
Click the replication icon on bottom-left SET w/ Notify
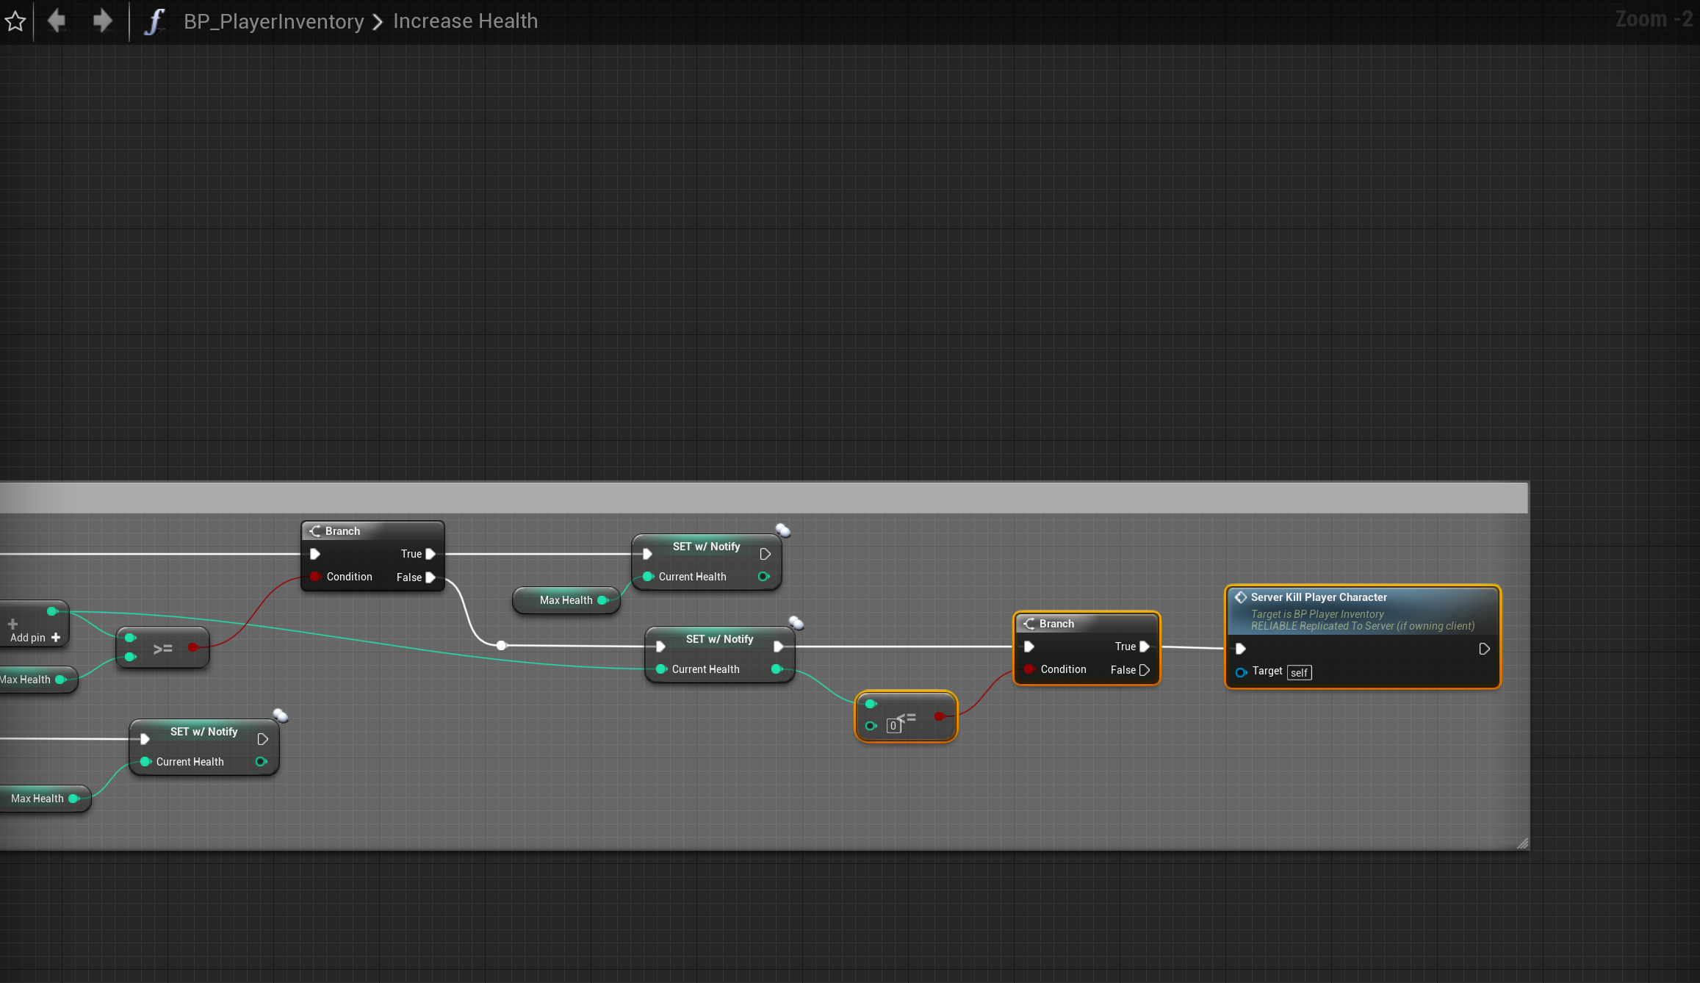[x=281, y=716]
